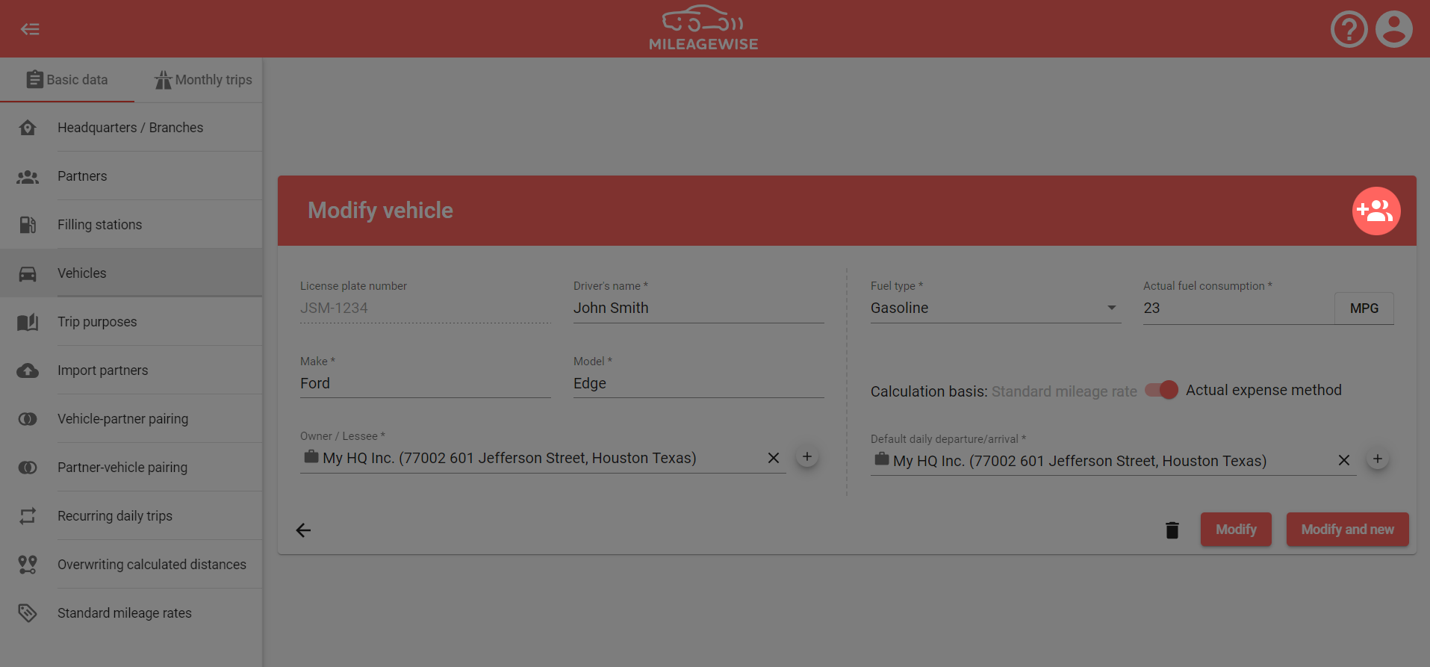
Task: Open Partner-vehicle pairing menu item
Action: (x=131, y=468)
